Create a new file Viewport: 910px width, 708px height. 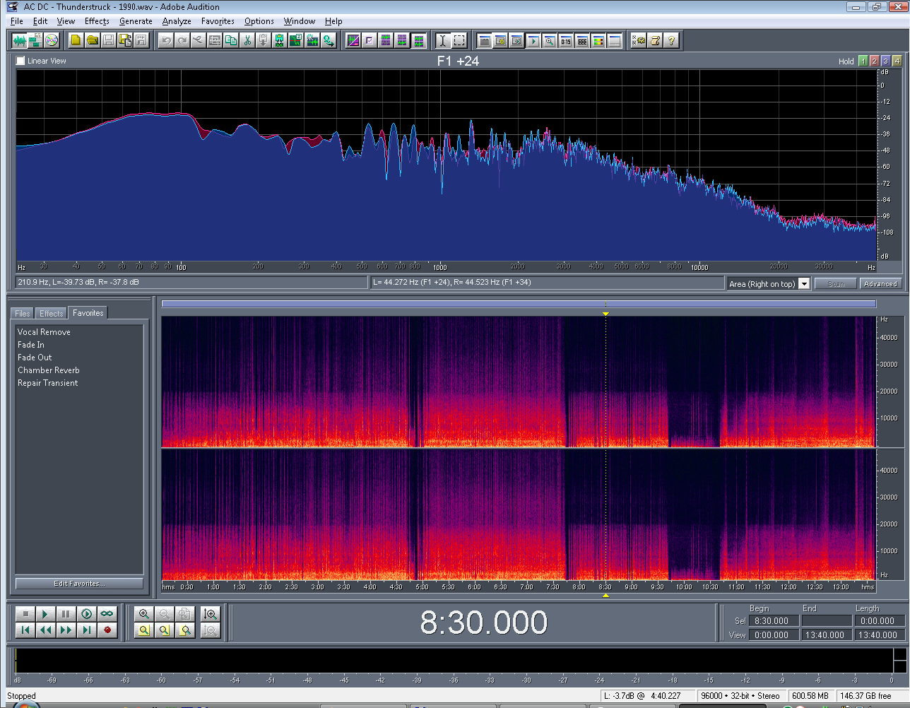click(x=76, y=40)
